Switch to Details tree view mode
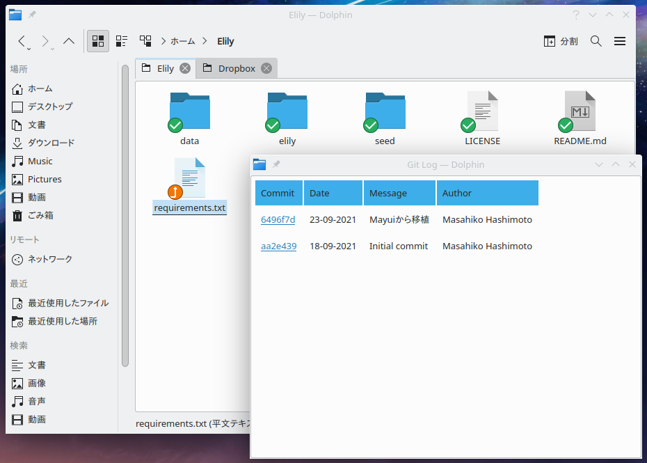 coord(145,41)
